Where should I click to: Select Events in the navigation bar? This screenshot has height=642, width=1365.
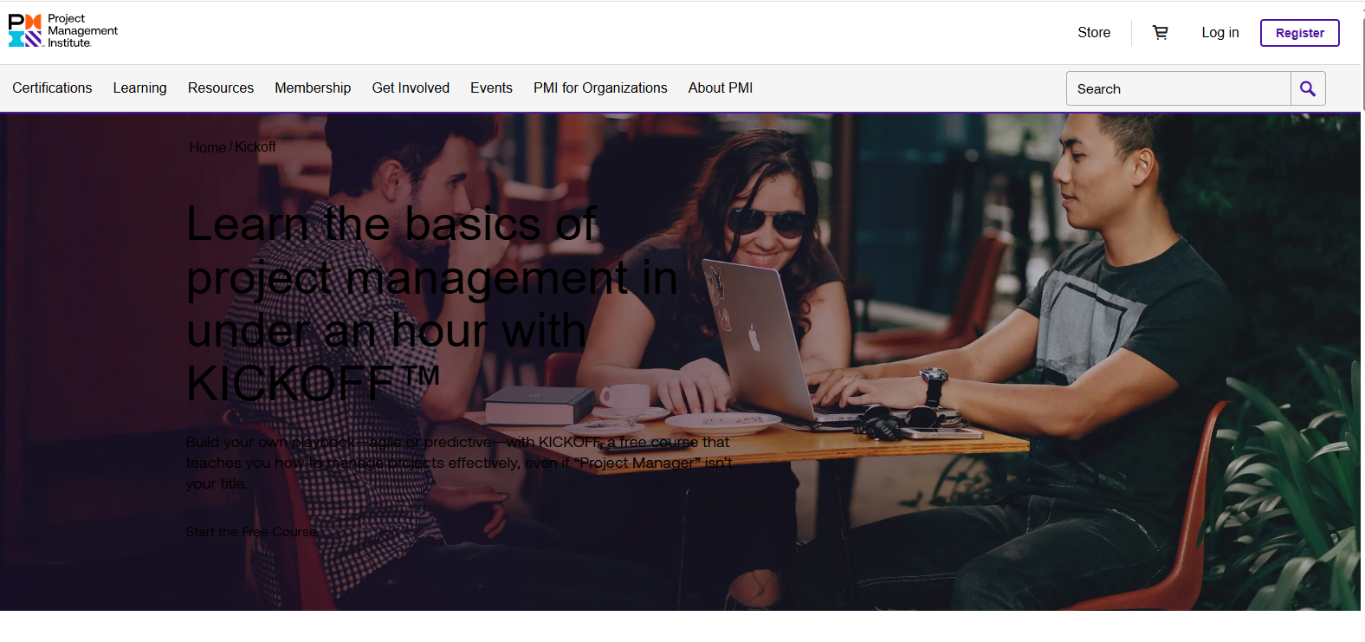[491, 88]
